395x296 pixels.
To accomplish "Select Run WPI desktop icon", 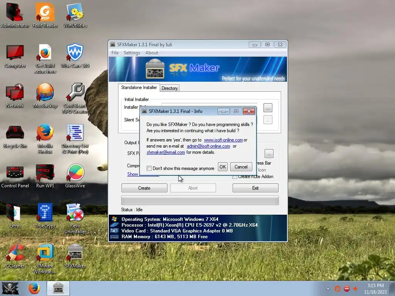I will [45, 176].
